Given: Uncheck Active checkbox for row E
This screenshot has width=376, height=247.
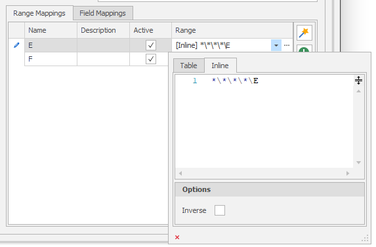Looking at the screenshot, I should 151,45.
